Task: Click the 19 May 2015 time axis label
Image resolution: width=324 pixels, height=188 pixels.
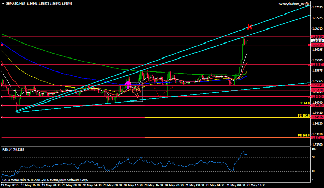Action: pos(10,185)
